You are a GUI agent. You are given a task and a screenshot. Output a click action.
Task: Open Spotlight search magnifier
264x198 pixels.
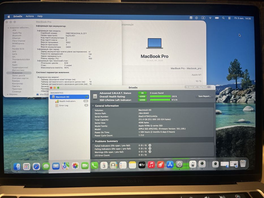click(223, 18)
